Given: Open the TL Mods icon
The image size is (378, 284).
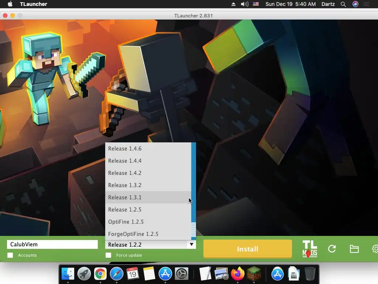Looking at the screenshot, I should click(310, 249).
